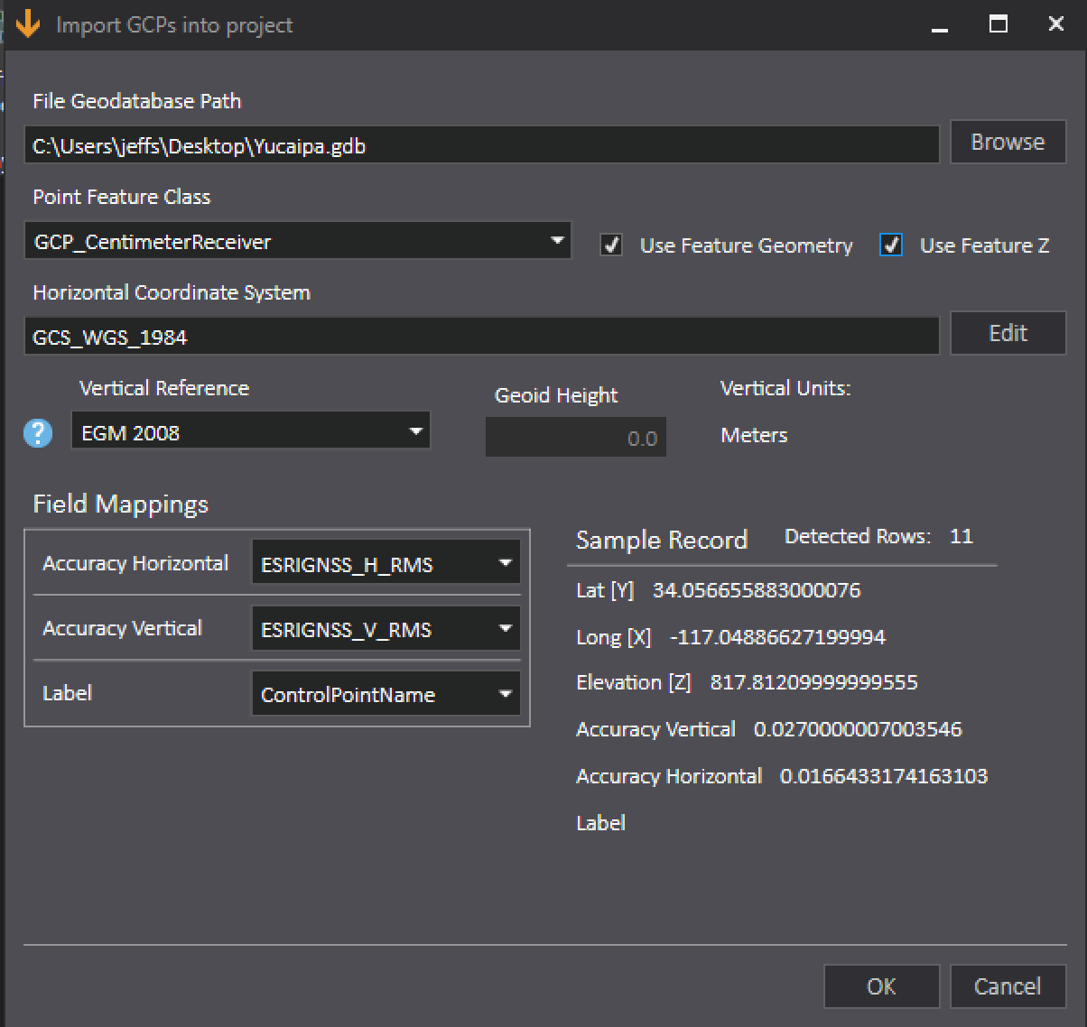Screen dimensions: 1087x1027
Task: Click the orange arrow app icon in title bar
Action: coord(28,24)
